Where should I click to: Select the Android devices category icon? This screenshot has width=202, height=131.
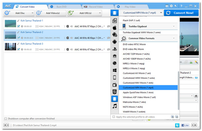(114, 42)
